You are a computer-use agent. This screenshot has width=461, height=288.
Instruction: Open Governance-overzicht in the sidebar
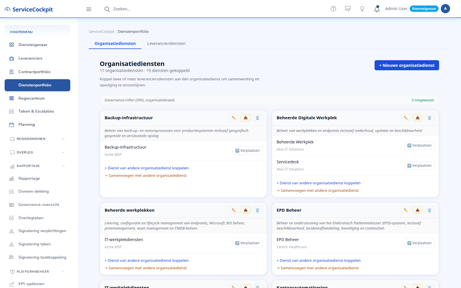[37, 204]
